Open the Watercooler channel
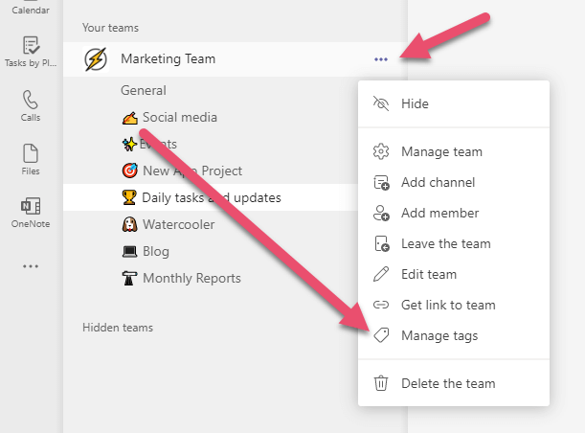This screenshot has width=585, height=433. pyautogui.click(x=179, y=224)
